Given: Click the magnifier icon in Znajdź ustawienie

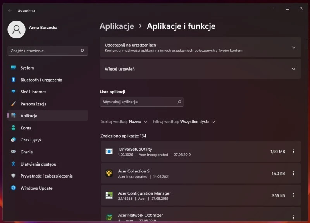Looking at the screenshot, I should [x=82, y=51].
